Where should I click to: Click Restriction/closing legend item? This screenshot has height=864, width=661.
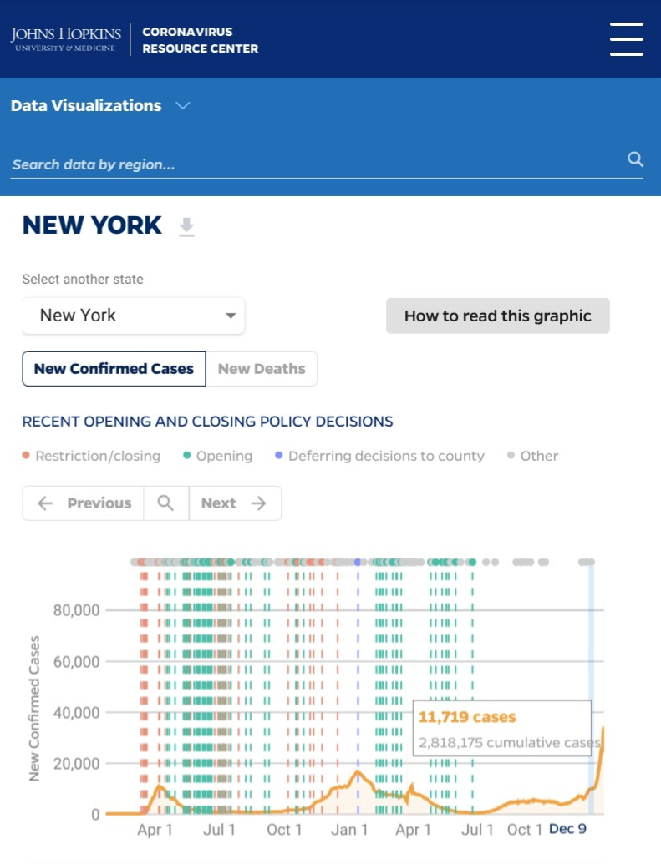pyautogui.click(x=92, y=456)
